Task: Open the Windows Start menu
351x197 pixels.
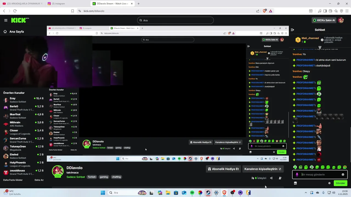Action: 103,193
